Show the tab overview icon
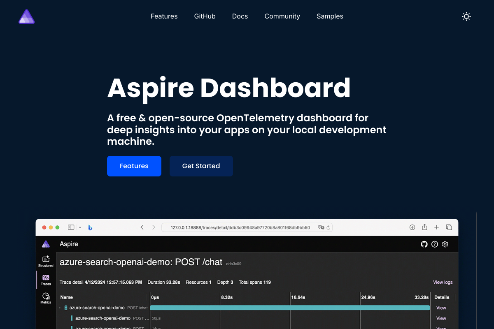Screen dimensions: 494x329 449,227
